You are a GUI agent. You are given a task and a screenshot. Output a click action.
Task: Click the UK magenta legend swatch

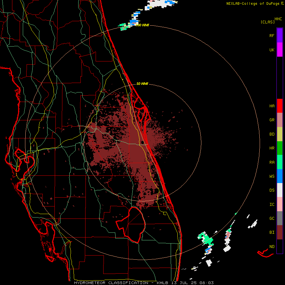click(280, 49)
